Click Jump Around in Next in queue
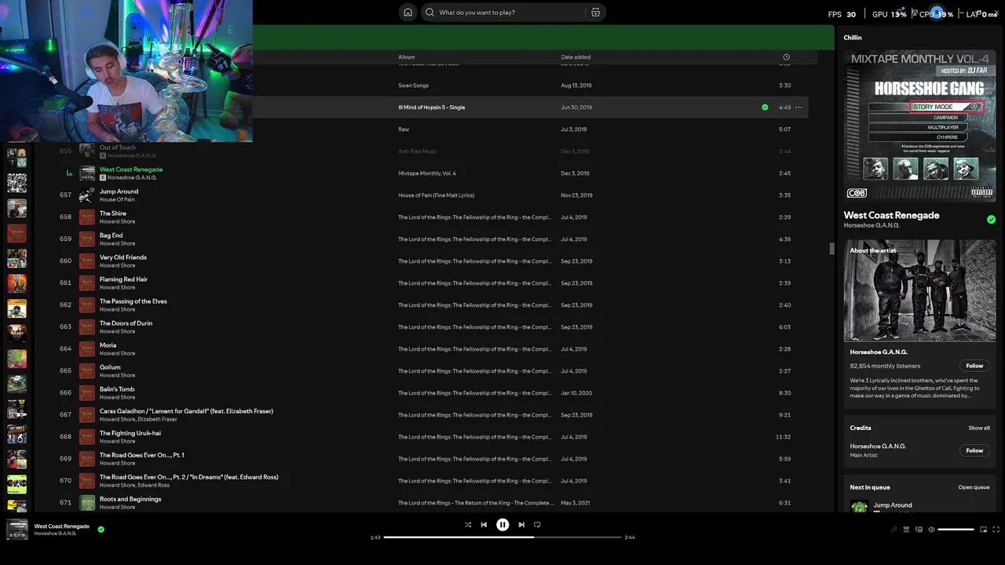Image resolution: width=1005 pixels, height=565 pixels. coord(893,505)
